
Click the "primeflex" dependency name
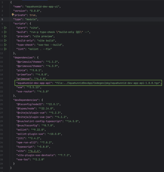click(24, 74)
